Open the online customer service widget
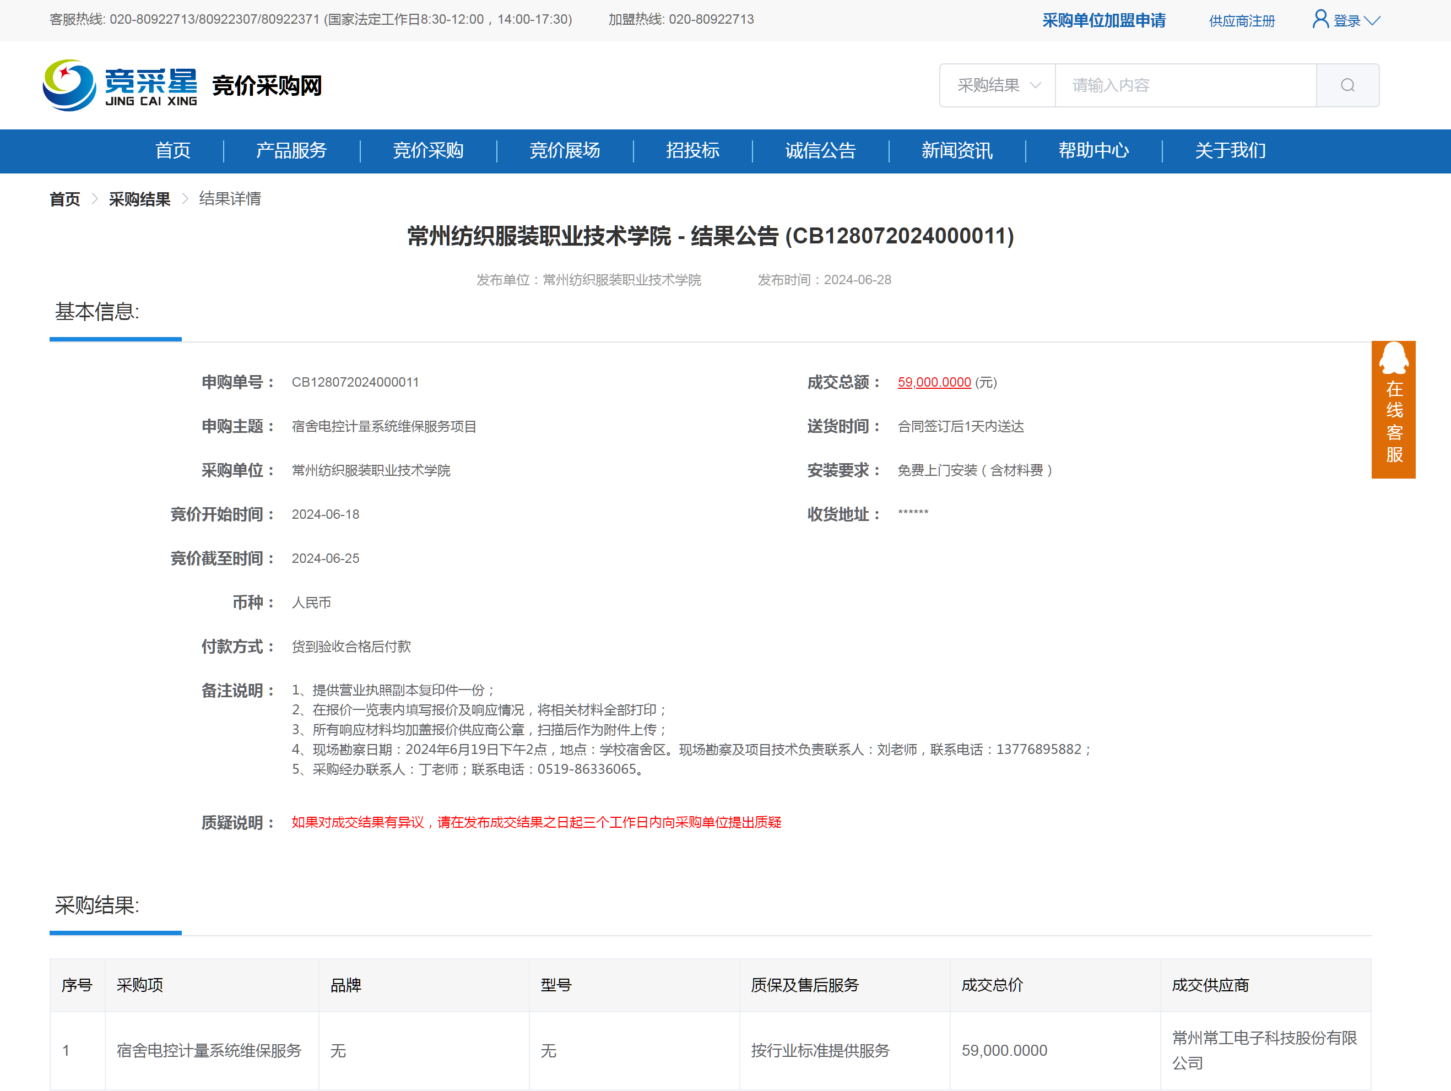Viewport: 1451px width, 1091px height. pos(1393,409)
